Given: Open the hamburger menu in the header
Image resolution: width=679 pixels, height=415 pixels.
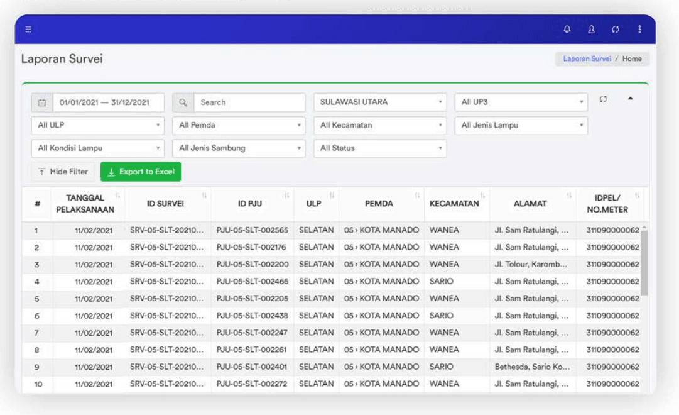Looking at the screenshot, I should pyautogui.click(x=28, y=30).
